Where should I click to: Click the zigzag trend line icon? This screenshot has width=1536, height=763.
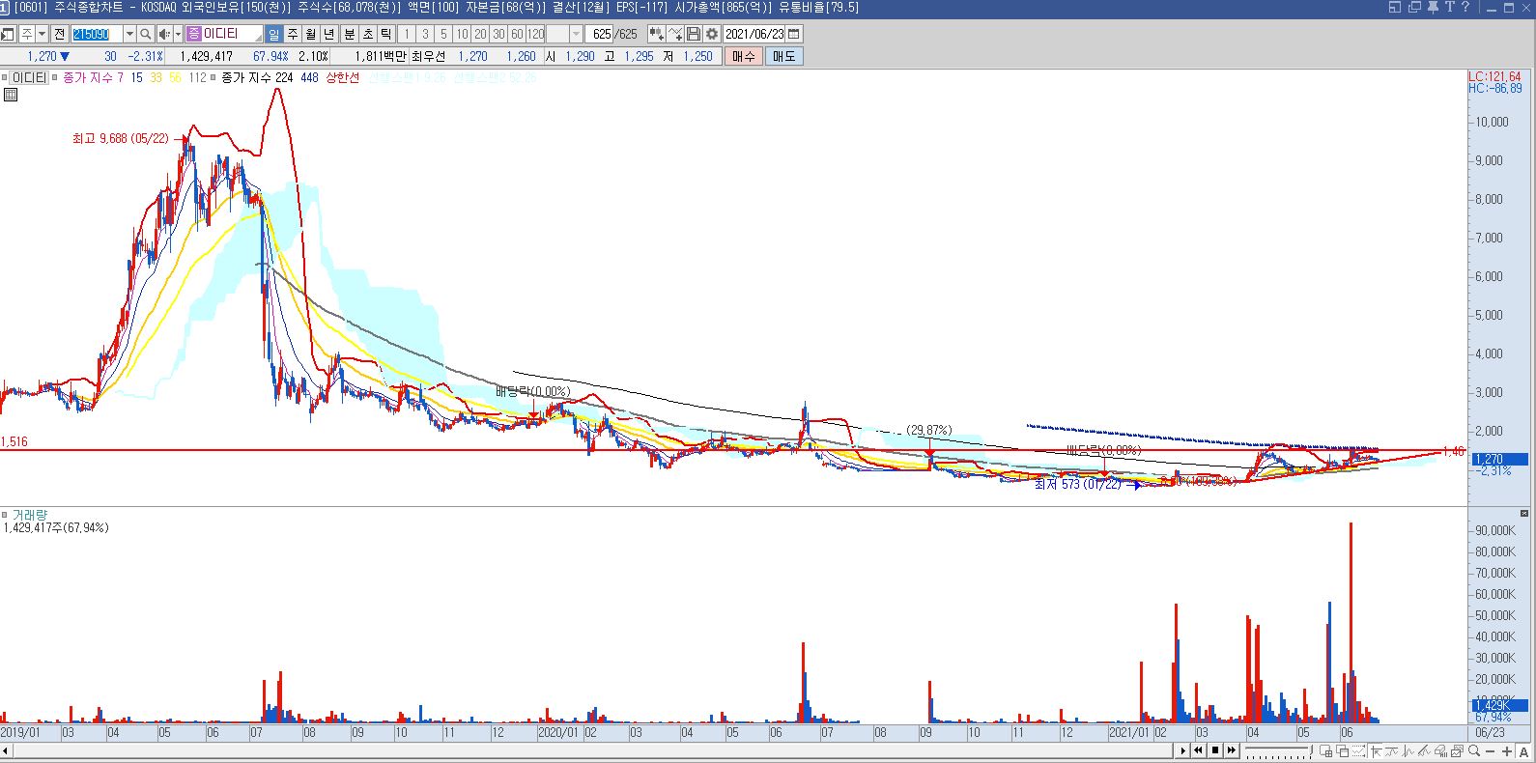pyautogui.click(x=1424, y=750)
